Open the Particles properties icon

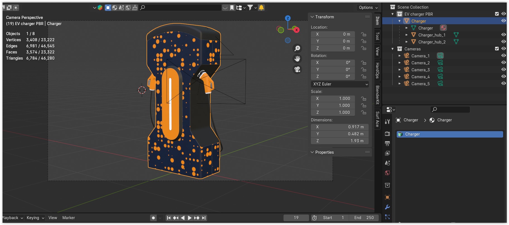pos(387,217)
